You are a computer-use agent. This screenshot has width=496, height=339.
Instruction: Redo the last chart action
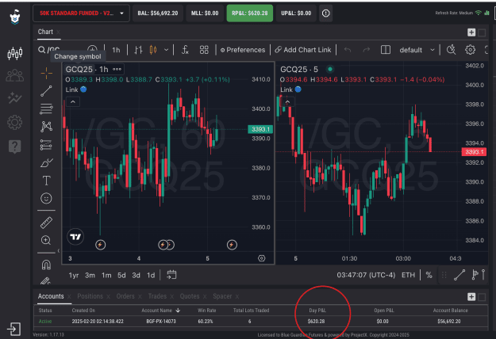pos(367,50)
